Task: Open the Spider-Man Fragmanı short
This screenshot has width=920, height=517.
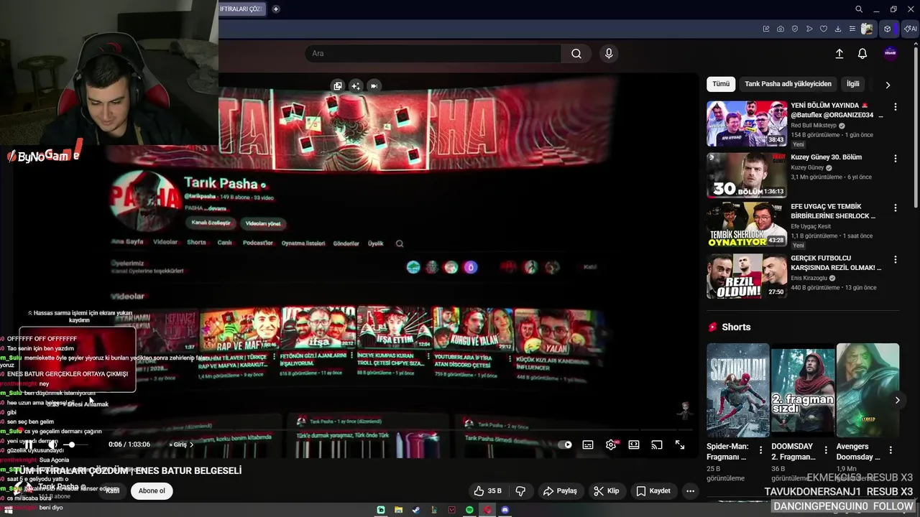Action: click(x=737, y=390)
